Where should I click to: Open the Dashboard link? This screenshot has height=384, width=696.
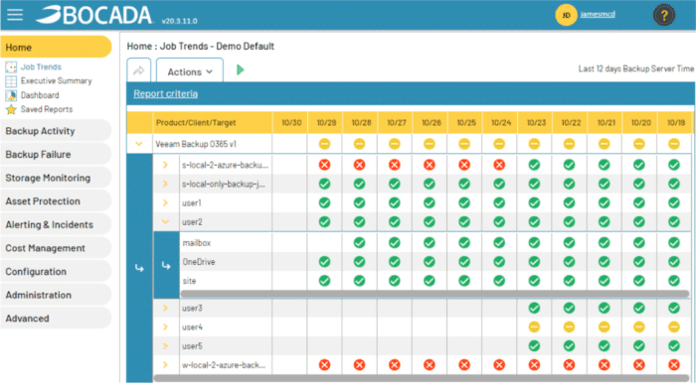(40, 95)
